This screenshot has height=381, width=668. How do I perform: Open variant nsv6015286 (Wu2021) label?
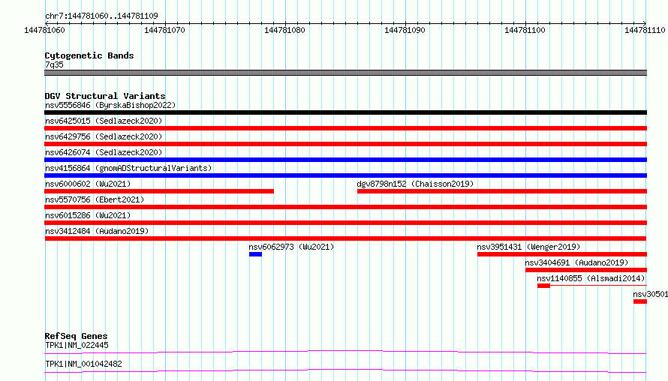88,215
